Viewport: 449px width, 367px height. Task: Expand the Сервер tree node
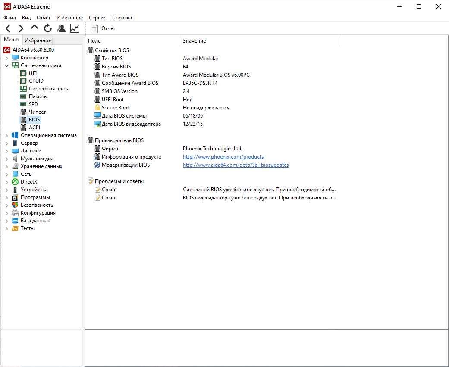point(6,143)
